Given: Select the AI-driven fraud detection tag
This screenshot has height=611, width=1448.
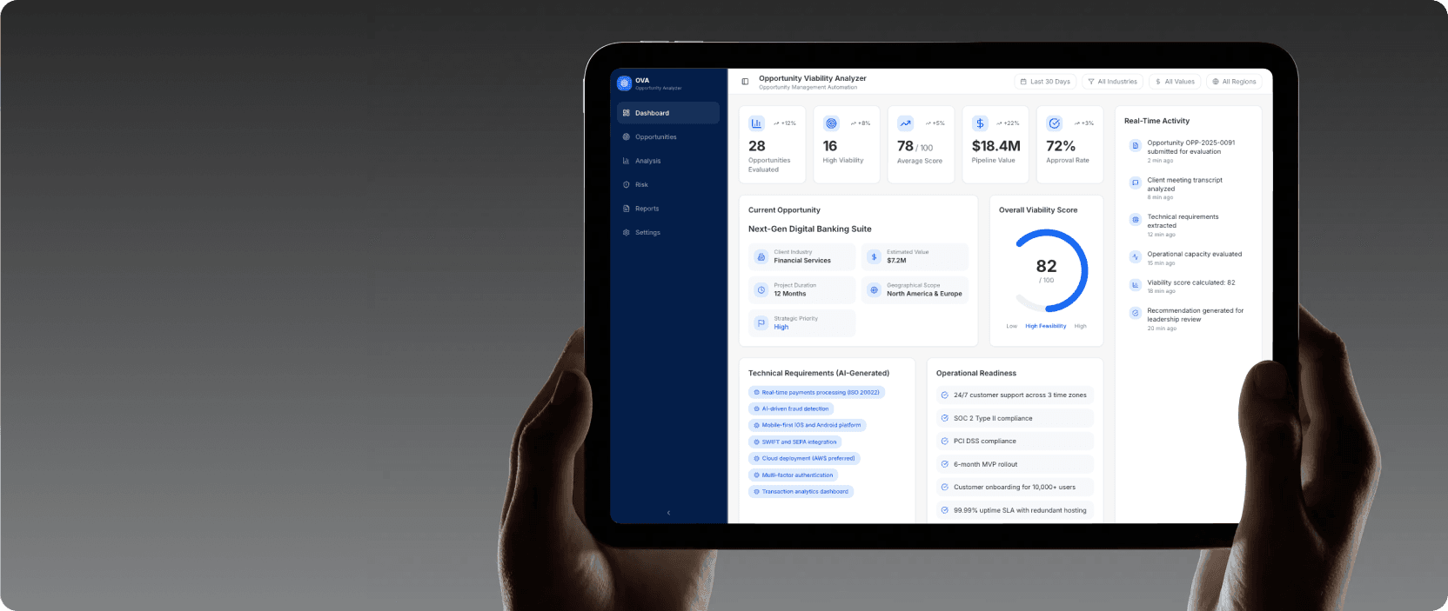Looking at the screenshot, I should point(791,408).
